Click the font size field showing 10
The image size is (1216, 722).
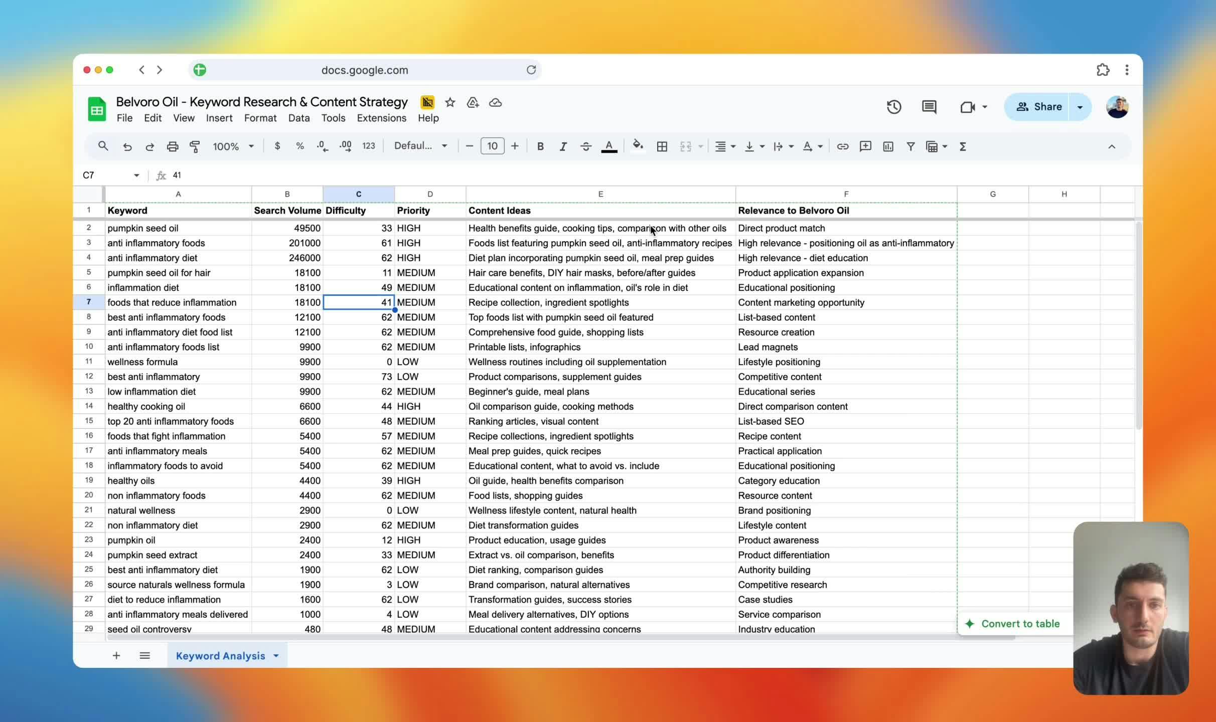click(x=492, y=146)
